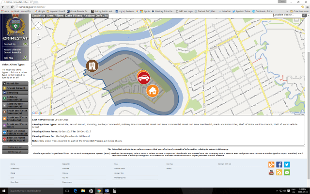The height and width of the screenshot is (194, 310).
Task: Select Restore Defaults in the map toolbar
Action: (95, 16)
